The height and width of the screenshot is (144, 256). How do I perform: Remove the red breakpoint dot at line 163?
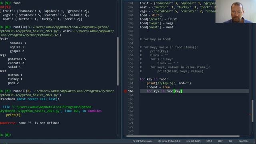coord(125,91)
